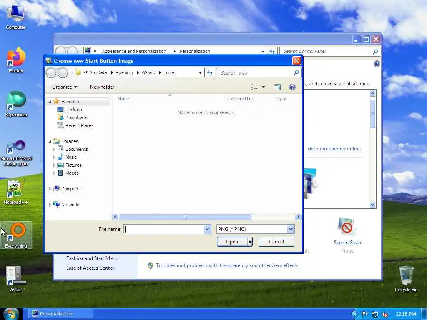This screenshot has height=320, width=427.
Task: Select the Microsoft Visual Studio 2010 shortcut
Action: click(x=16, y=153)
